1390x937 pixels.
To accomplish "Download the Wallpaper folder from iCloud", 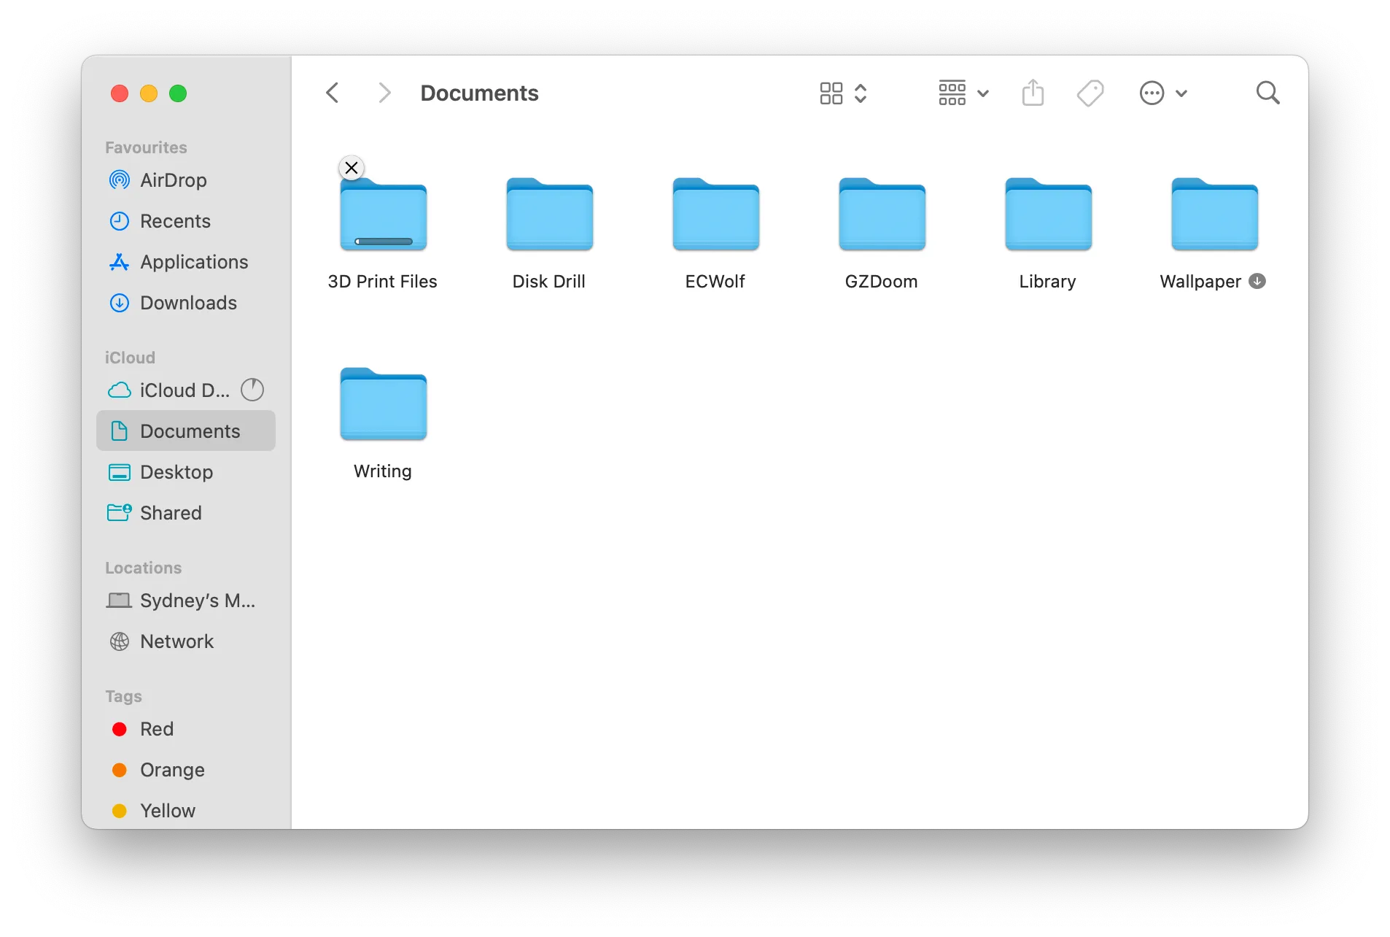I will 1257,281.
